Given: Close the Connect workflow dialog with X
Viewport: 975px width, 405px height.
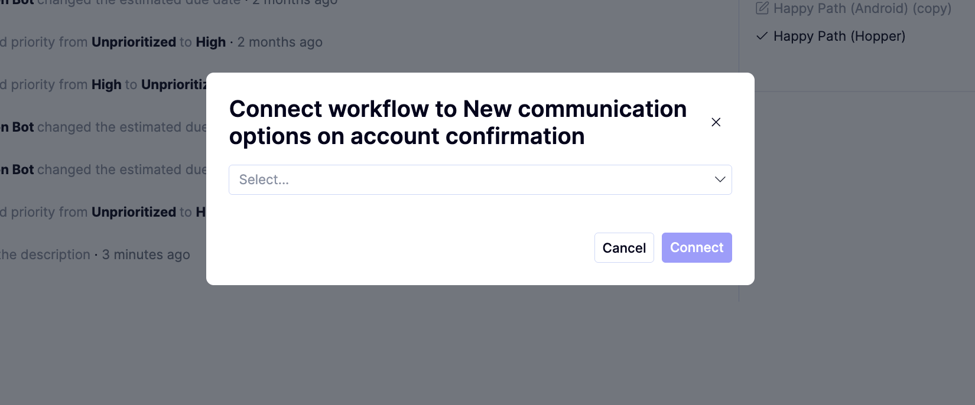Looking at the screenshot, I should coord(716,122).
